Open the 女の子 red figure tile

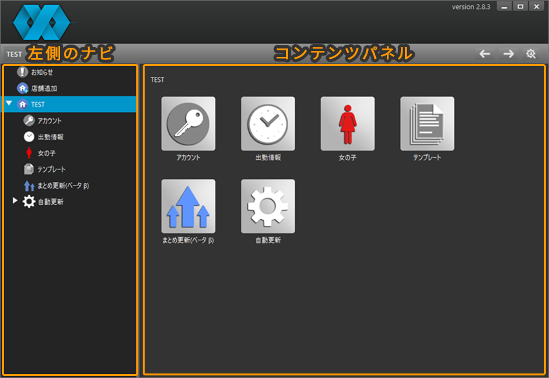click(347, 123)
